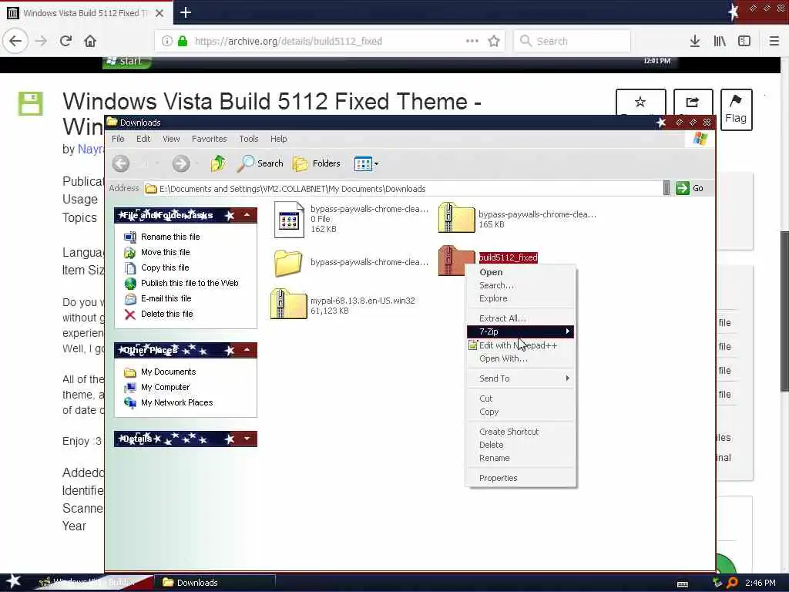Expand the 7-Zip submenu
789x592 pixels.
pos(520,331)
